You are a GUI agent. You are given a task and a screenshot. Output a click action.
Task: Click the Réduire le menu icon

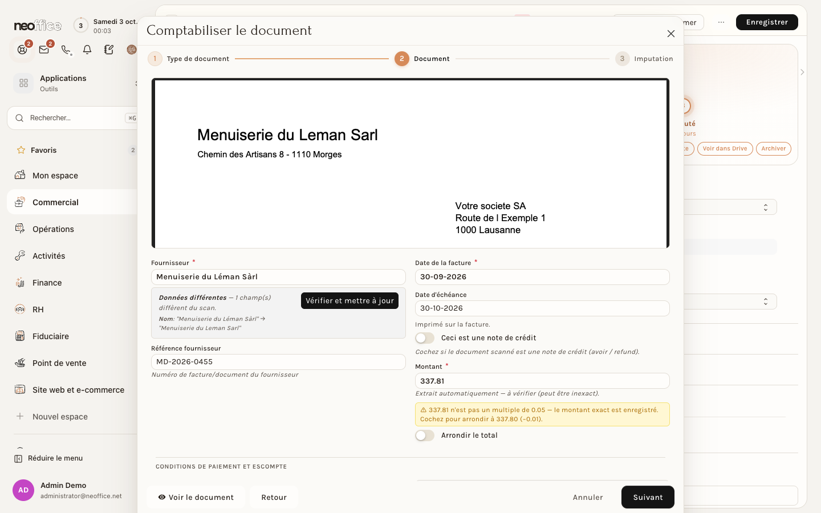click(x=18, y=458)
